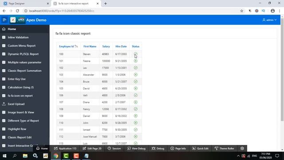This screenshot has width=284, height=160.
Task: Open Application 113 from developer toolbar
Action: [x=65, y=148]
